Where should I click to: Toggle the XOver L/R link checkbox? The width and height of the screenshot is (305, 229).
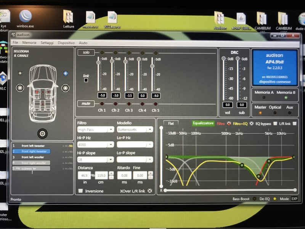[149, 191]
